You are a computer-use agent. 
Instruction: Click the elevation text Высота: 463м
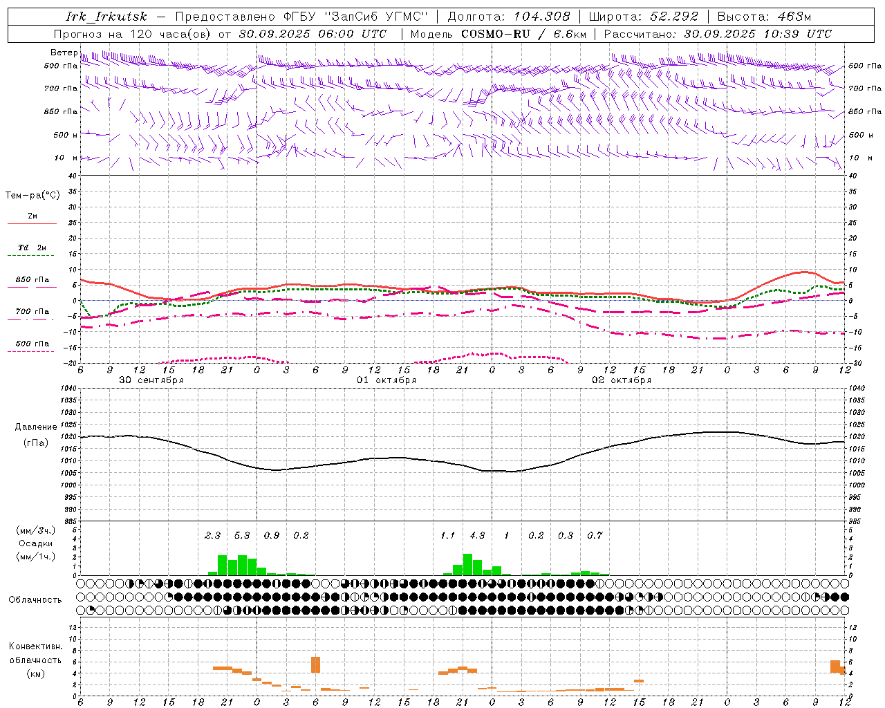click(x=764, y=17)
